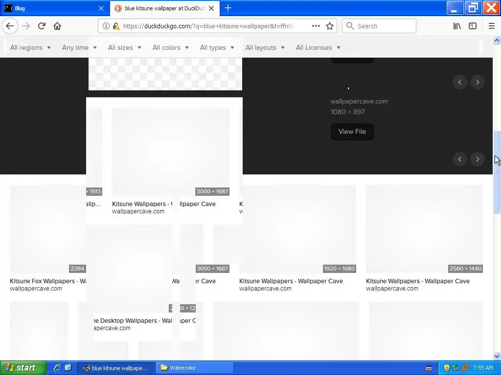
Task: Expand the All layouts filter
Action: (265, 47)
